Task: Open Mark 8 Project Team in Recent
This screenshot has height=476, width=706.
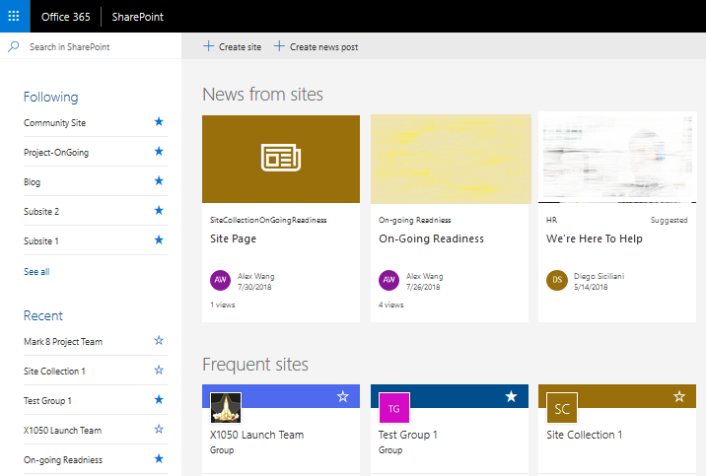Action: coord(63,341)
